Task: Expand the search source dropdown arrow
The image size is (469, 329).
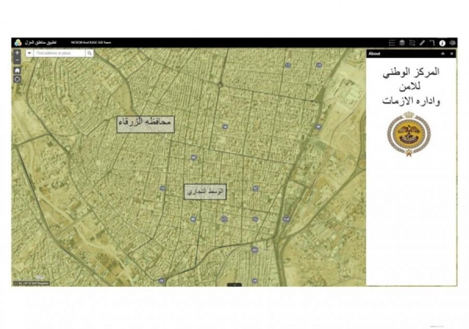Action: click(30, 53)
